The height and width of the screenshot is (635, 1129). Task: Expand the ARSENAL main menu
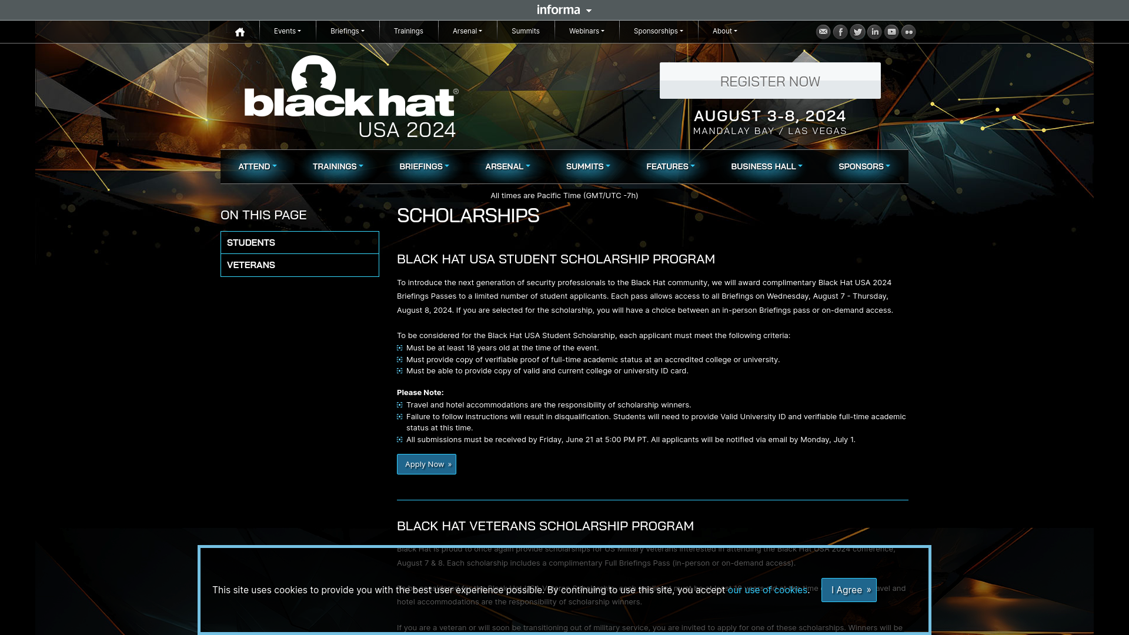[507, 166]
